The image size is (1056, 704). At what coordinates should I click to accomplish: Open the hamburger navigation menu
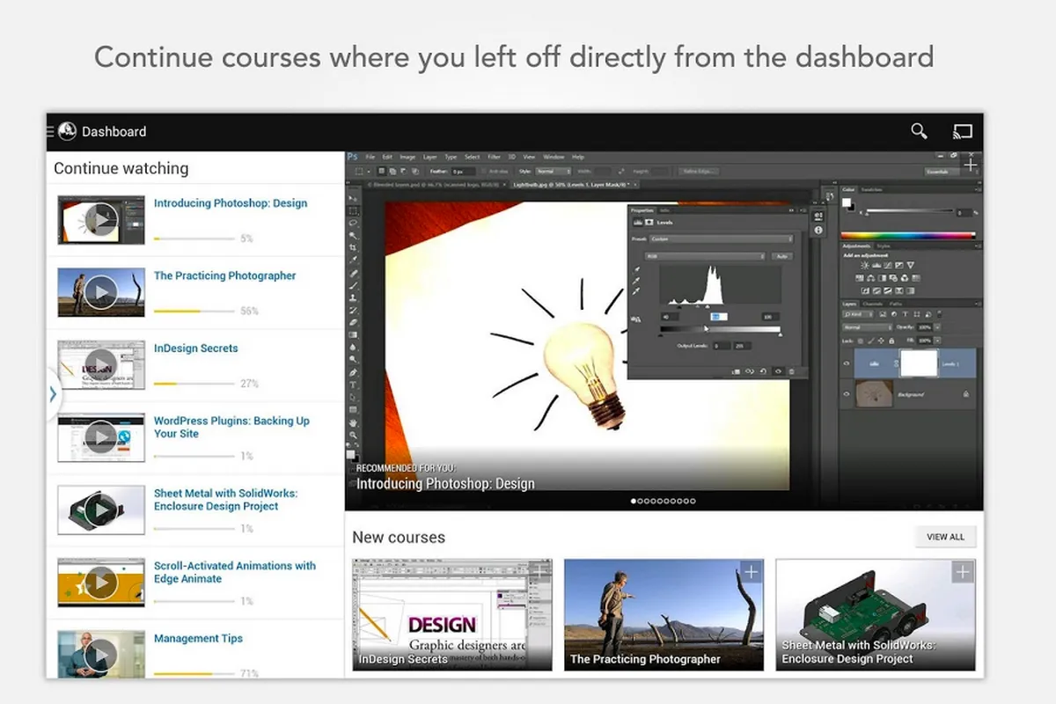(x=50, y=131)
